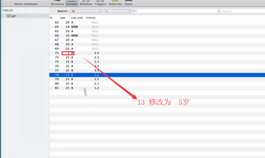Open the search field dropdown showing id
Viewport: 265px width, 158px height.
click(86, 11)
